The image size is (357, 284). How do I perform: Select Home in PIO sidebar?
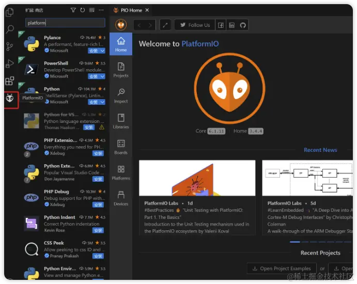coord(121,44)
